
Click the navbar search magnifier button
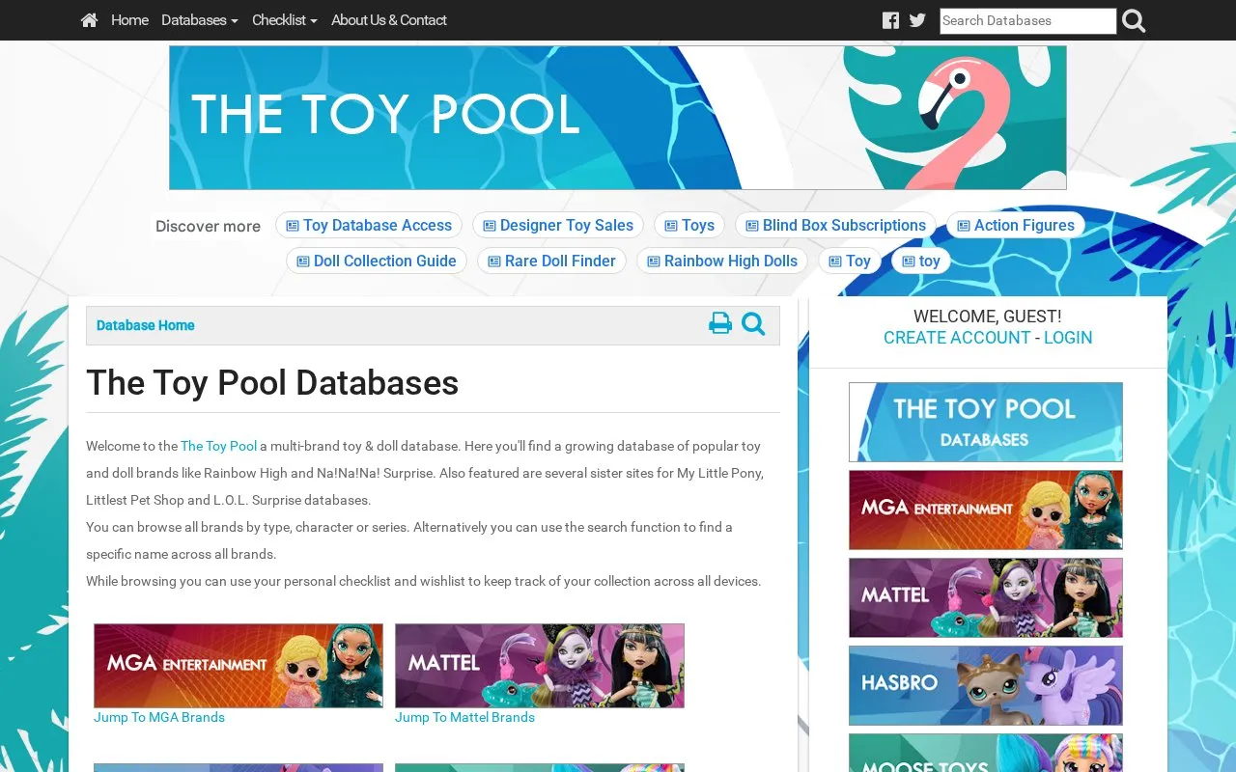point(1135,20)
